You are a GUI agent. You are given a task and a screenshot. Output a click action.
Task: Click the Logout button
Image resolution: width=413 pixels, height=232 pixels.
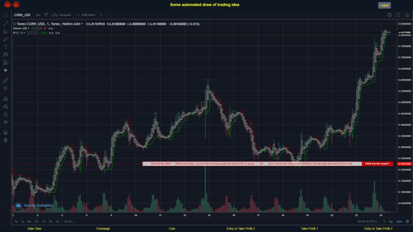coord(384,5)
